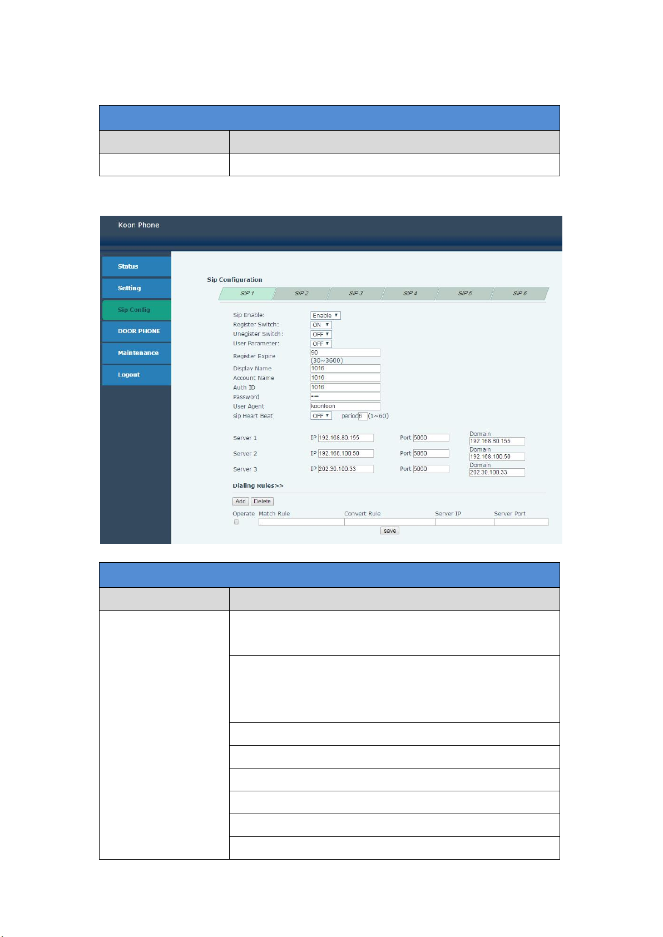Open the Sip Enable dropdown
Screen dimensions: 663x937
click(325, 315)
